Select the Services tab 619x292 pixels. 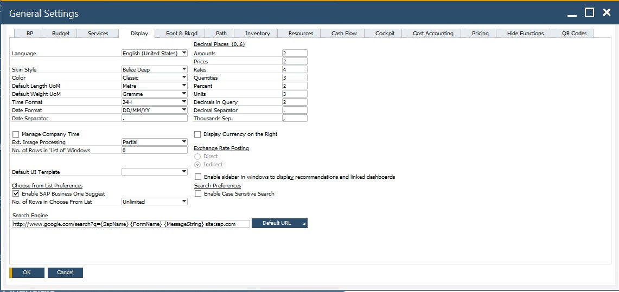pyautogui.click(x=98, y=34)
